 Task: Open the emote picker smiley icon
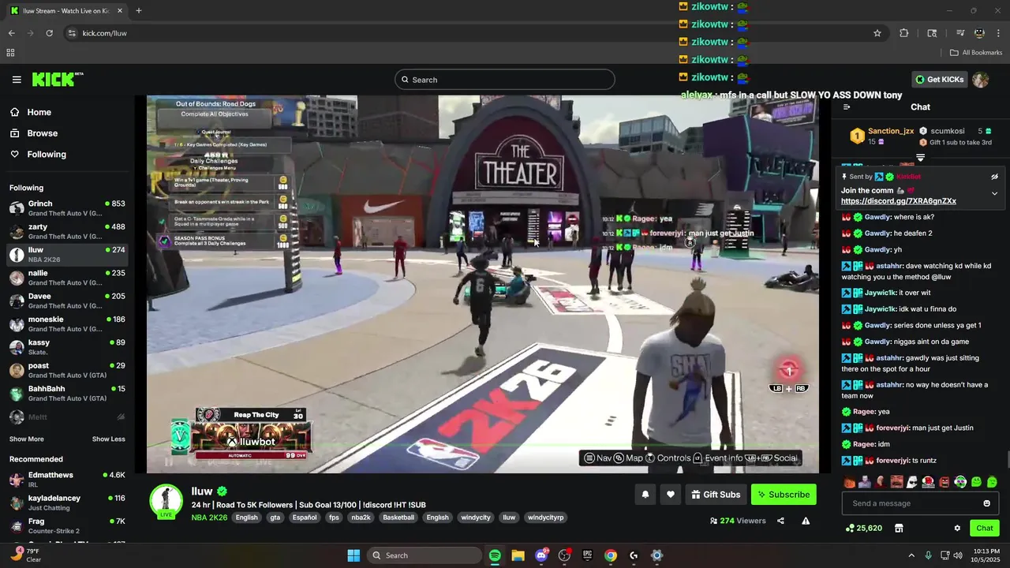986,503
